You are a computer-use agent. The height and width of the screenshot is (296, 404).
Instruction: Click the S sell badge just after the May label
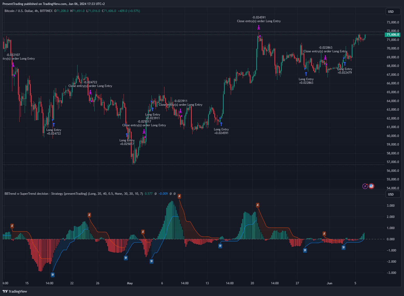[x=143, y=232]
